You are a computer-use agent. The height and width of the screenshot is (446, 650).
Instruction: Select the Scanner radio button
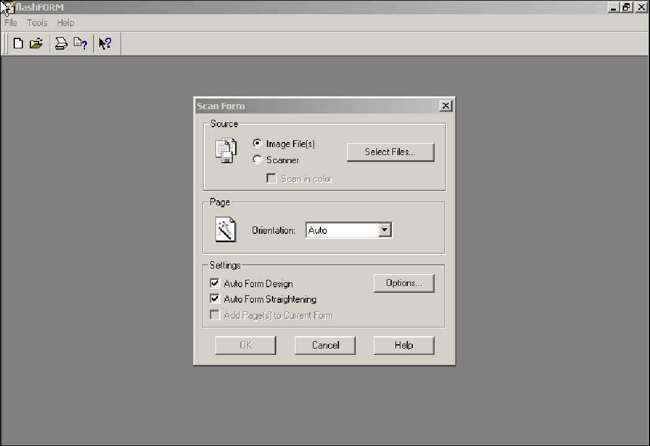tap(257, 159)
